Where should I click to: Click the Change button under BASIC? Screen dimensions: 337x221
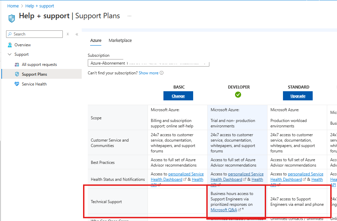[x=178, y=96]
